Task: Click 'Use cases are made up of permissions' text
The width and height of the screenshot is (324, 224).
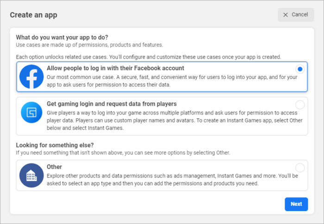Action: [x=89, y=45]
